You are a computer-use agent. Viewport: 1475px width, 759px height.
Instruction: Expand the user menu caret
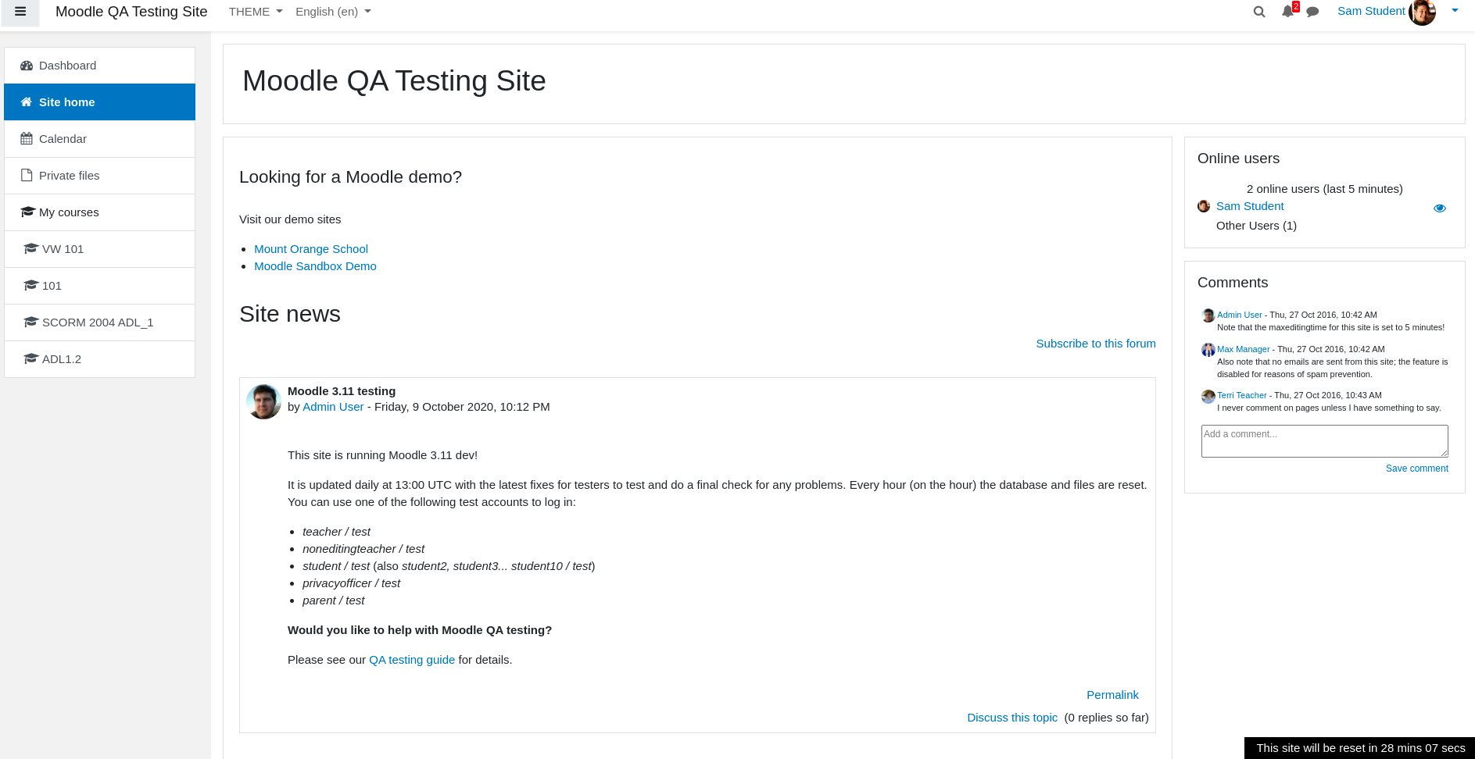1455,11
